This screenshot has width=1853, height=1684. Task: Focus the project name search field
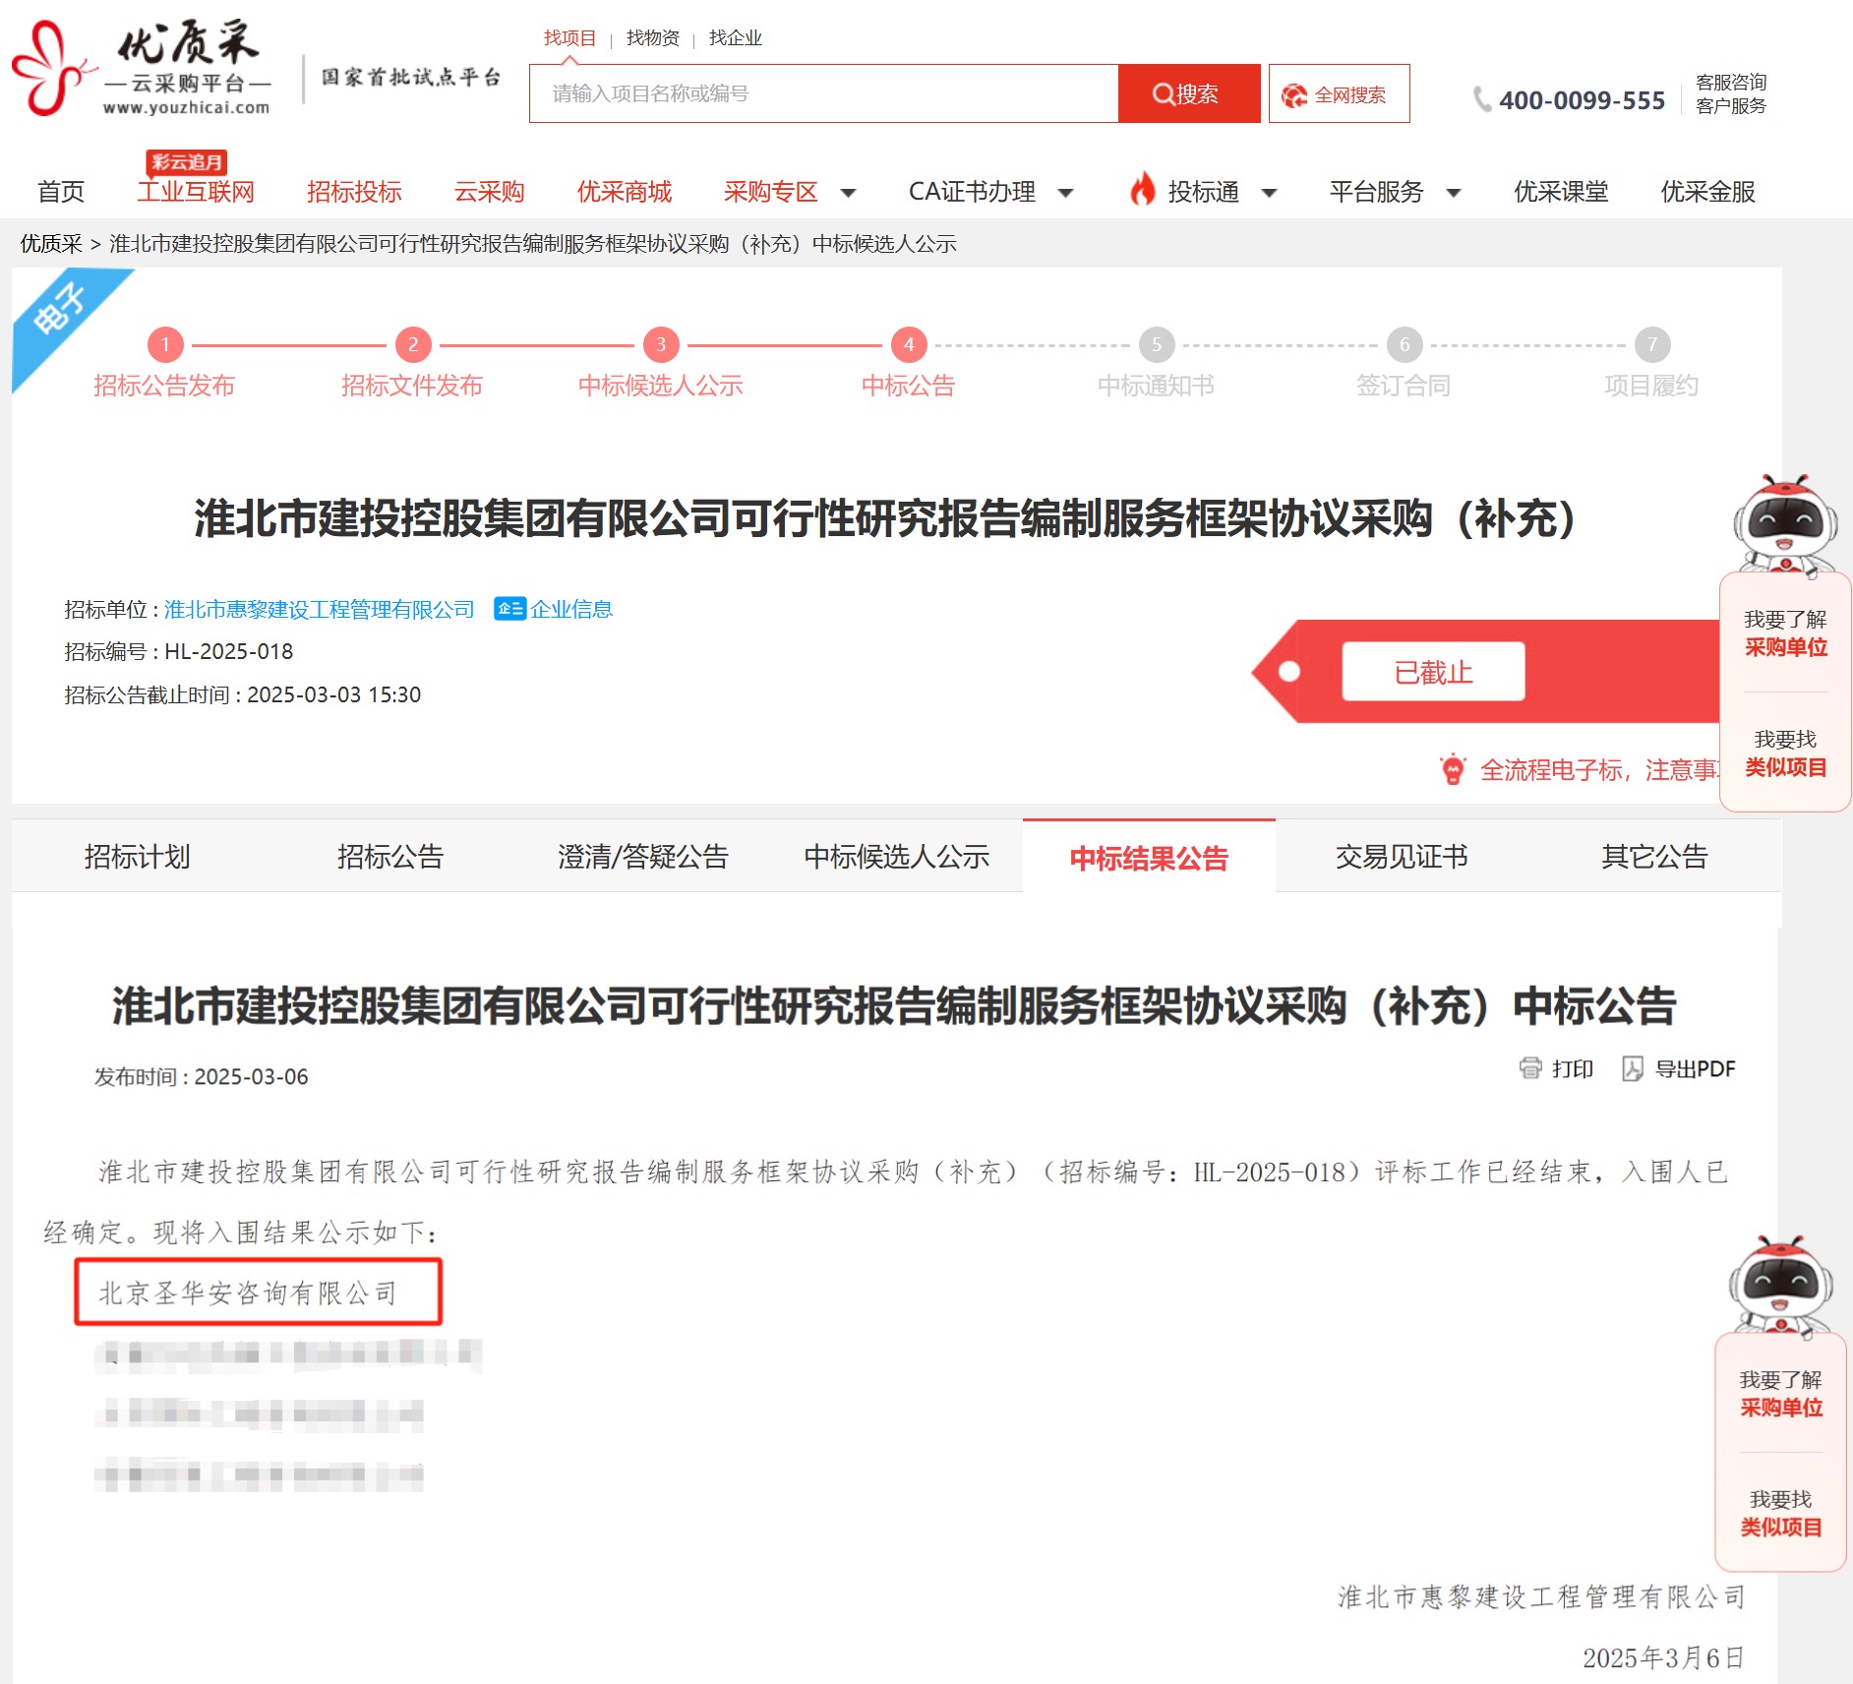[824, 93]
